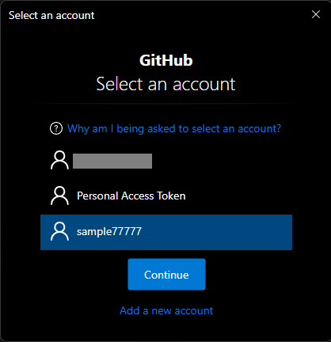The width and height of the screenshot is (331, 342).
Task: Click blank area of highlighted sample77777 row
Action: pos(216,232)
